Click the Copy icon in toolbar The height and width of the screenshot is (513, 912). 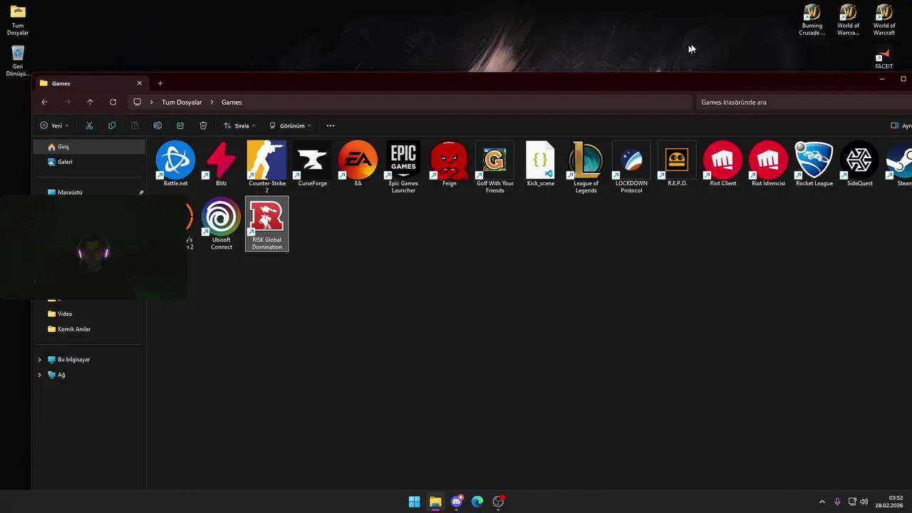coord(112,125)
